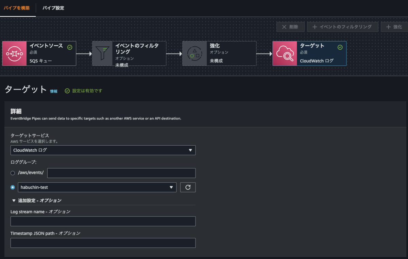
Task: Open the ターゲットサービス CloudWatch ログ dropdown
Action: click(103, 150)
